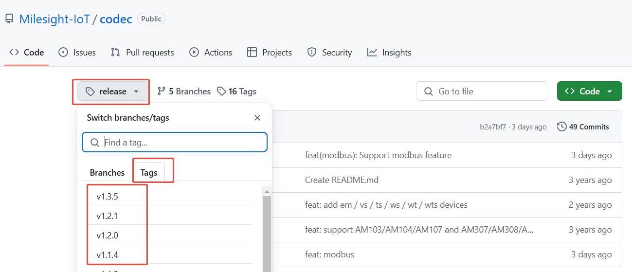Click the tag icon beside 16 Tags

click(x=221, y=91)
